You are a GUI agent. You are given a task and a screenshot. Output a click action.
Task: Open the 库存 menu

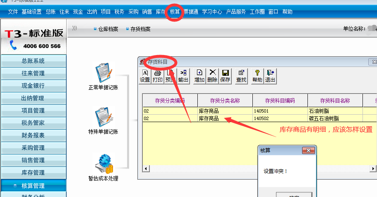tap(161, 12)
